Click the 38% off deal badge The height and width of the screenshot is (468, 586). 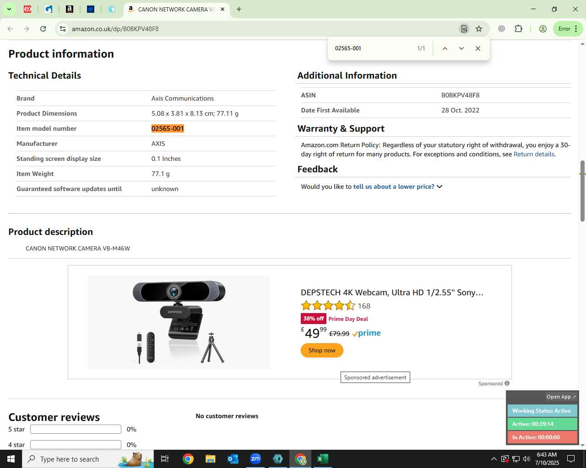click(314, 319)
